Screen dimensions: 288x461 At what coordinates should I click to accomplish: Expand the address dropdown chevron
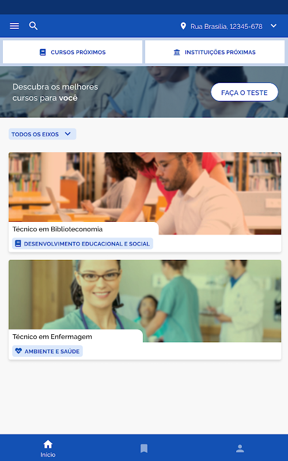(273, 26)
